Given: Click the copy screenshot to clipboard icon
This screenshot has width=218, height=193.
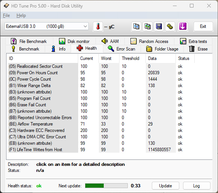Looking at the screenshot, I should pos(147,26).
